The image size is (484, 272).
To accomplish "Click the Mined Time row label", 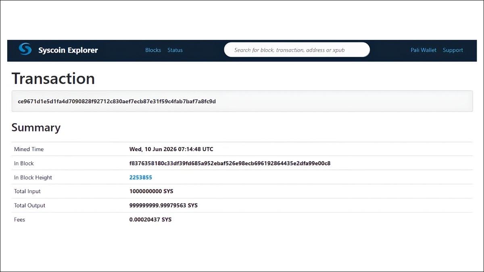I will point(29,149).
